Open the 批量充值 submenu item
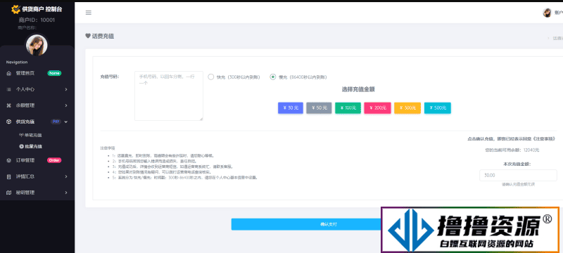The height and width of the screenshot is (253, 563). pos(30,146)
